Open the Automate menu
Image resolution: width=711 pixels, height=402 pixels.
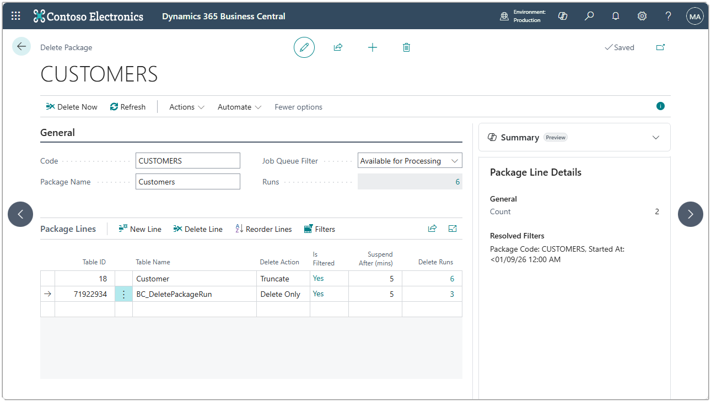pyautogui.click(x=239, y=107)
